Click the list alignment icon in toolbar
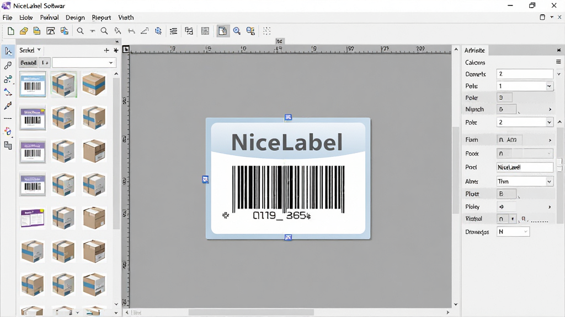Screen dimensions: 565x317 pos(173,31)
